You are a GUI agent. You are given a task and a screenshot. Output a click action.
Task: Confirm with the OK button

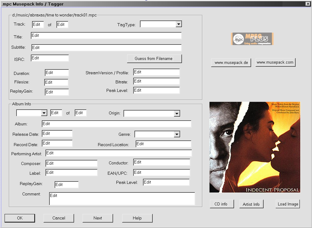coord(20,218)
